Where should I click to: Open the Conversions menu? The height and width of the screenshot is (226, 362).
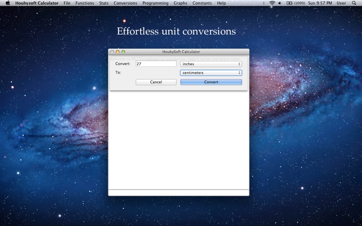point(125,3)
